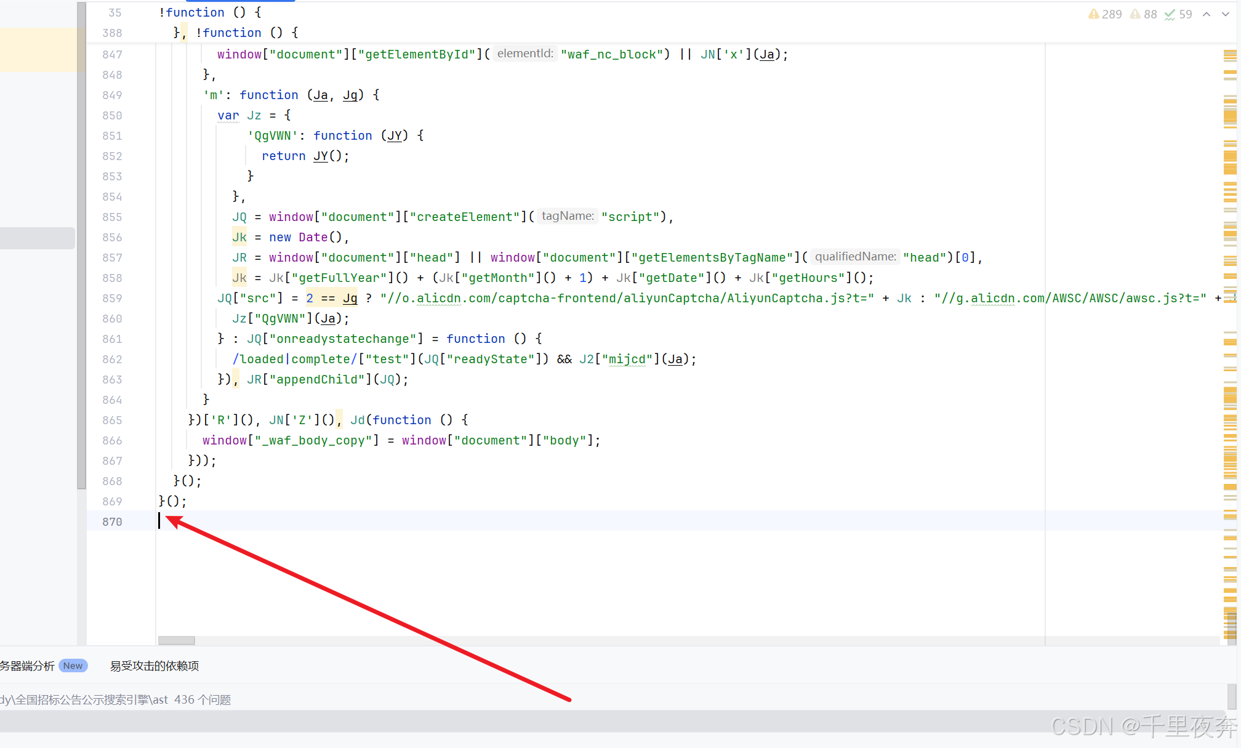Click the left panel vertical scrollbar
Screen dimensions: 1241x748
pyautogui.click(x=81, y=246)
